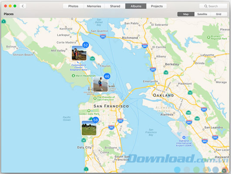Open the Mill Valley couple photo thumbnail
Image resolution: width=231 pixels, height=174 pixels.
(79, 53)
